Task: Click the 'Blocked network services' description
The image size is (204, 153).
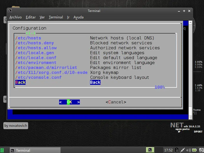Action: click(121, 43)
